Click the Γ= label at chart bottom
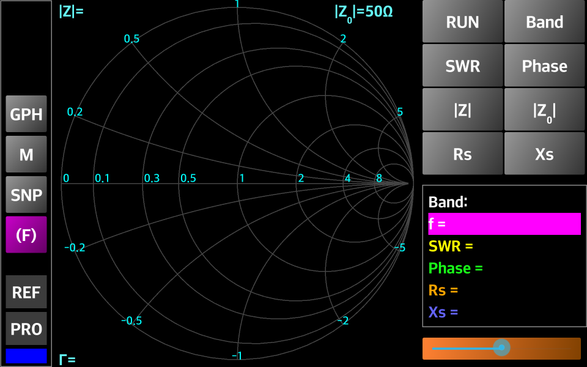The height and width of the screenshot is (367, 587). click(67, 360)
